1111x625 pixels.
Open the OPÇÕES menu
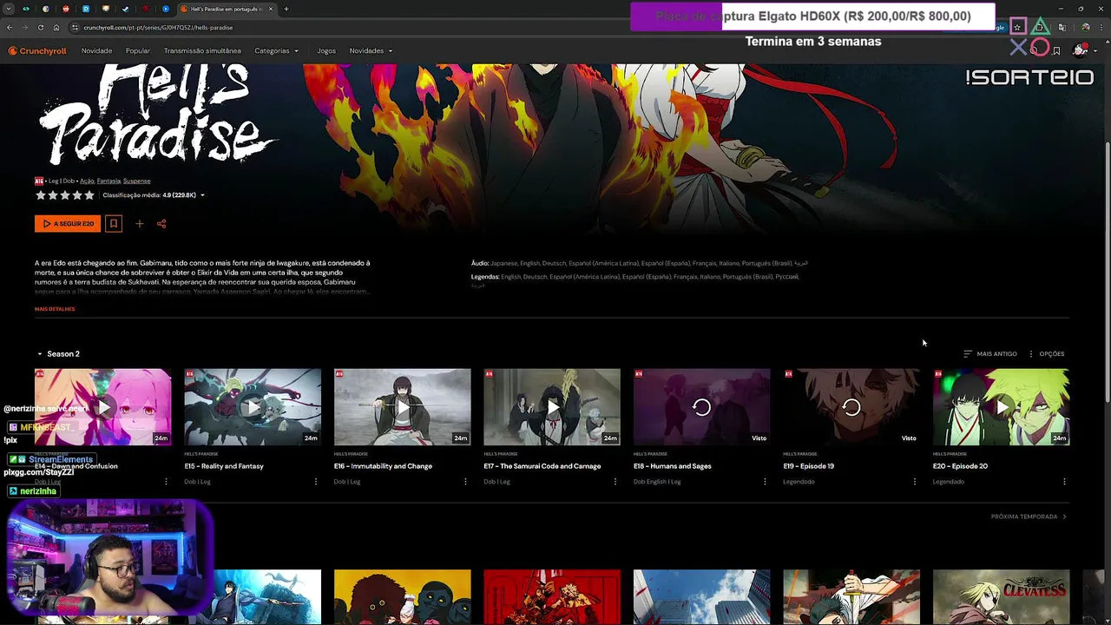1046,354
